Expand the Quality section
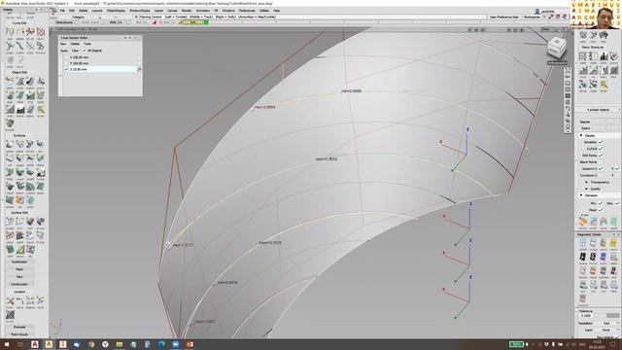 pyautogui.click(x=587, y=189)
